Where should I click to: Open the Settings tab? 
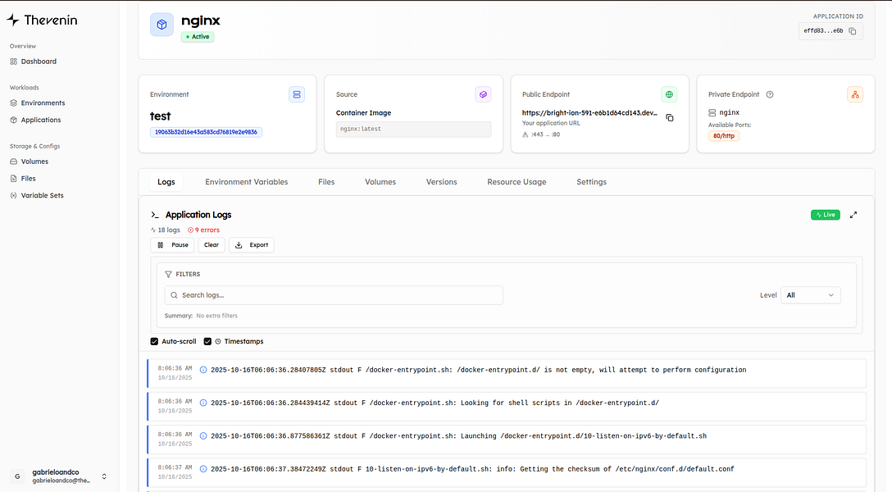(x=592, y=182)
